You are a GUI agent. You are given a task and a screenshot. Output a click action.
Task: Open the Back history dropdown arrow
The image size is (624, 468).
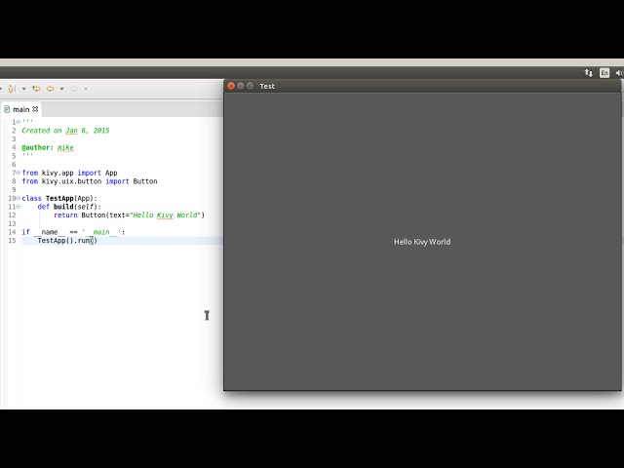[61, 89]
